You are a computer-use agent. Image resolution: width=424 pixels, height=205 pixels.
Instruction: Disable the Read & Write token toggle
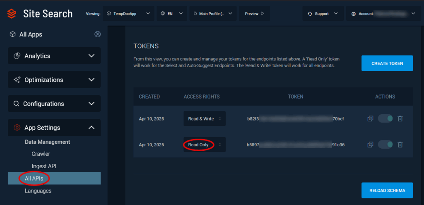click(x=385, y=119)
